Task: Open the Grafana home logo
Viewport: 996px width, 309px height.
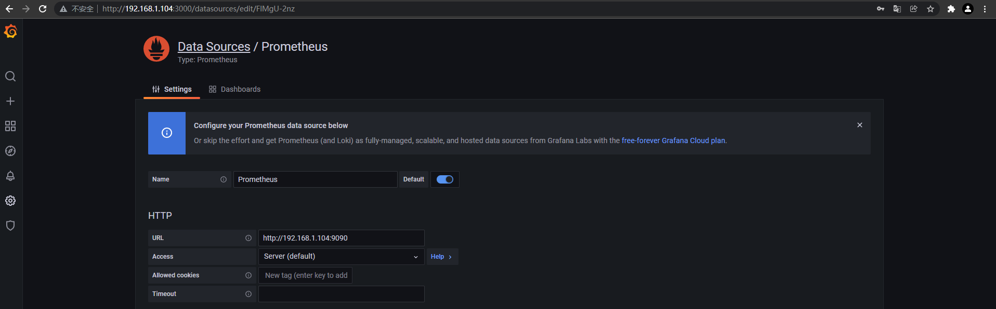Action: tap(10, 32)
